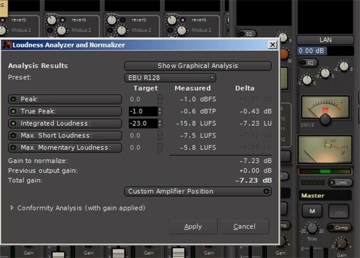Image resolution: width=360 pixels, height=258 pixels.
Task: Toggle Max. Momentary Loudness option
Action: pyautogui.click(x=65, y=147)
